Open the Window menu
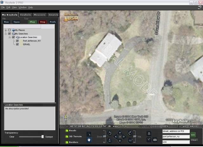The width and height of the screenshot is (203, 147). 23,7
